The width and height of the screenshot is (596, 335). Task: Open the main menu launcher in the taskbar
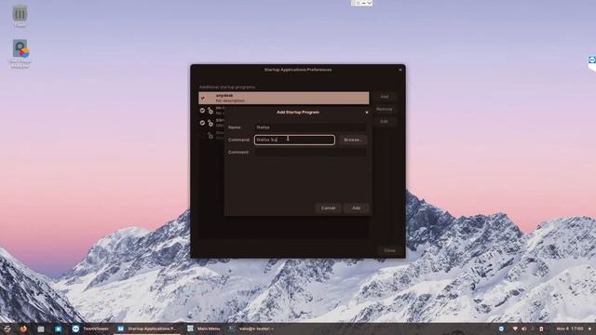7,328
